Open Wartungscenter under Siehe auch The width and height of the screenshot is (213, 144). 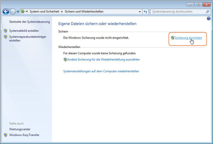(x=20, y=129)
